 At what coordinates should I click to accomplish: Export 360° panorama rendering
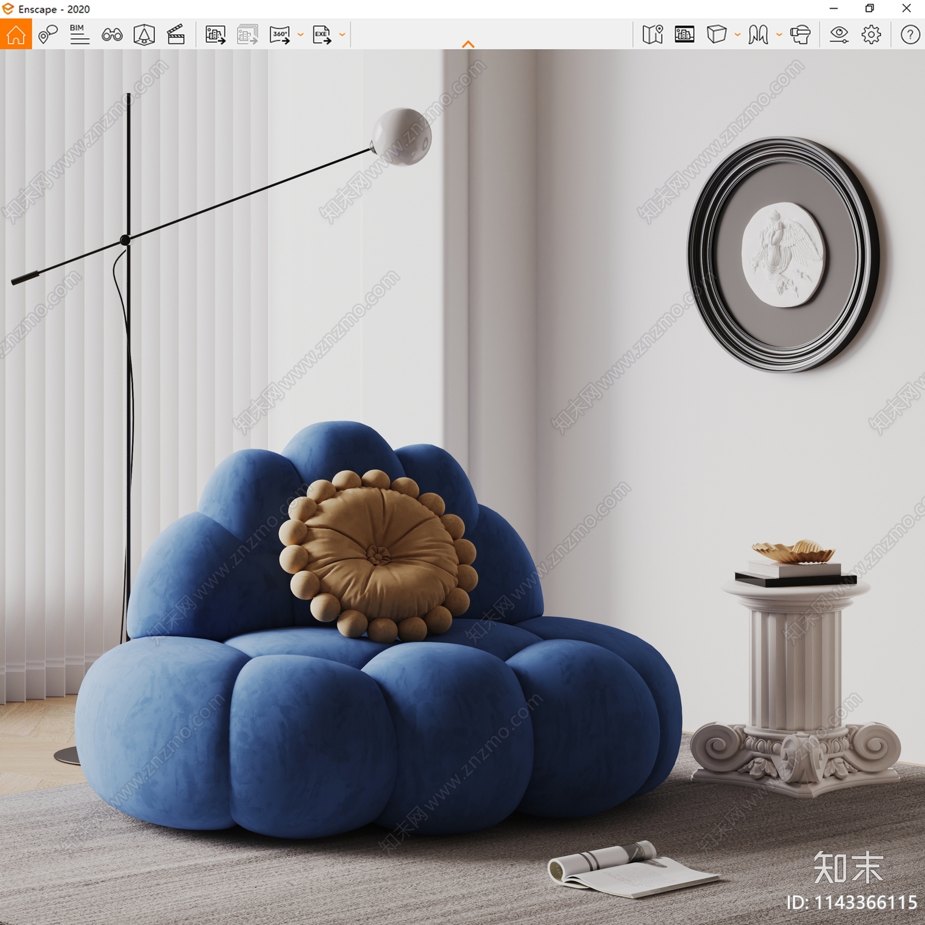click(x=280, y=35)
